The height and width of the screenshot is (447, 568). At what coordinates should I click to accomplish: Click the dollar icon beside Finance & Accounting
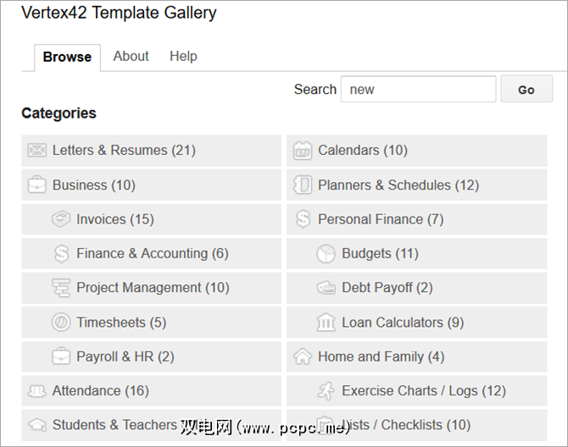tap(61, 253)
